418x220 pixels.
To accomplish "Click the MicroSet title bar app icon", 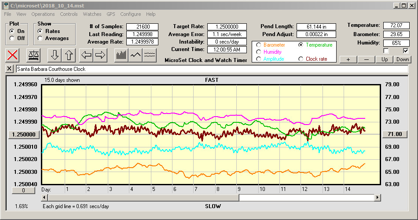I will pos(6,6).
